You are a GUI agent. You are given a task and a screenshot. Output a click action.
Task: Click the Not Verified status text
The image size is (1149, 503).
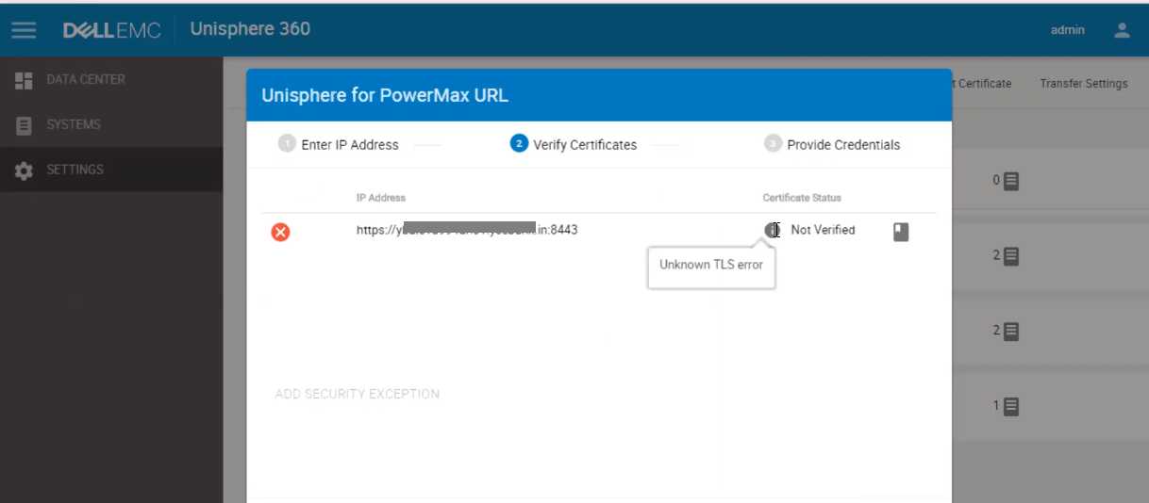(x=823, y=230)
